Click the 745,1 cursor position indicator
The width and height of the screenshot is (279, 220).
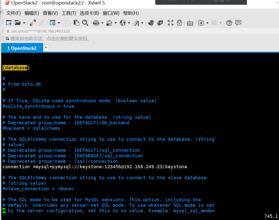[x=271, y=216]
